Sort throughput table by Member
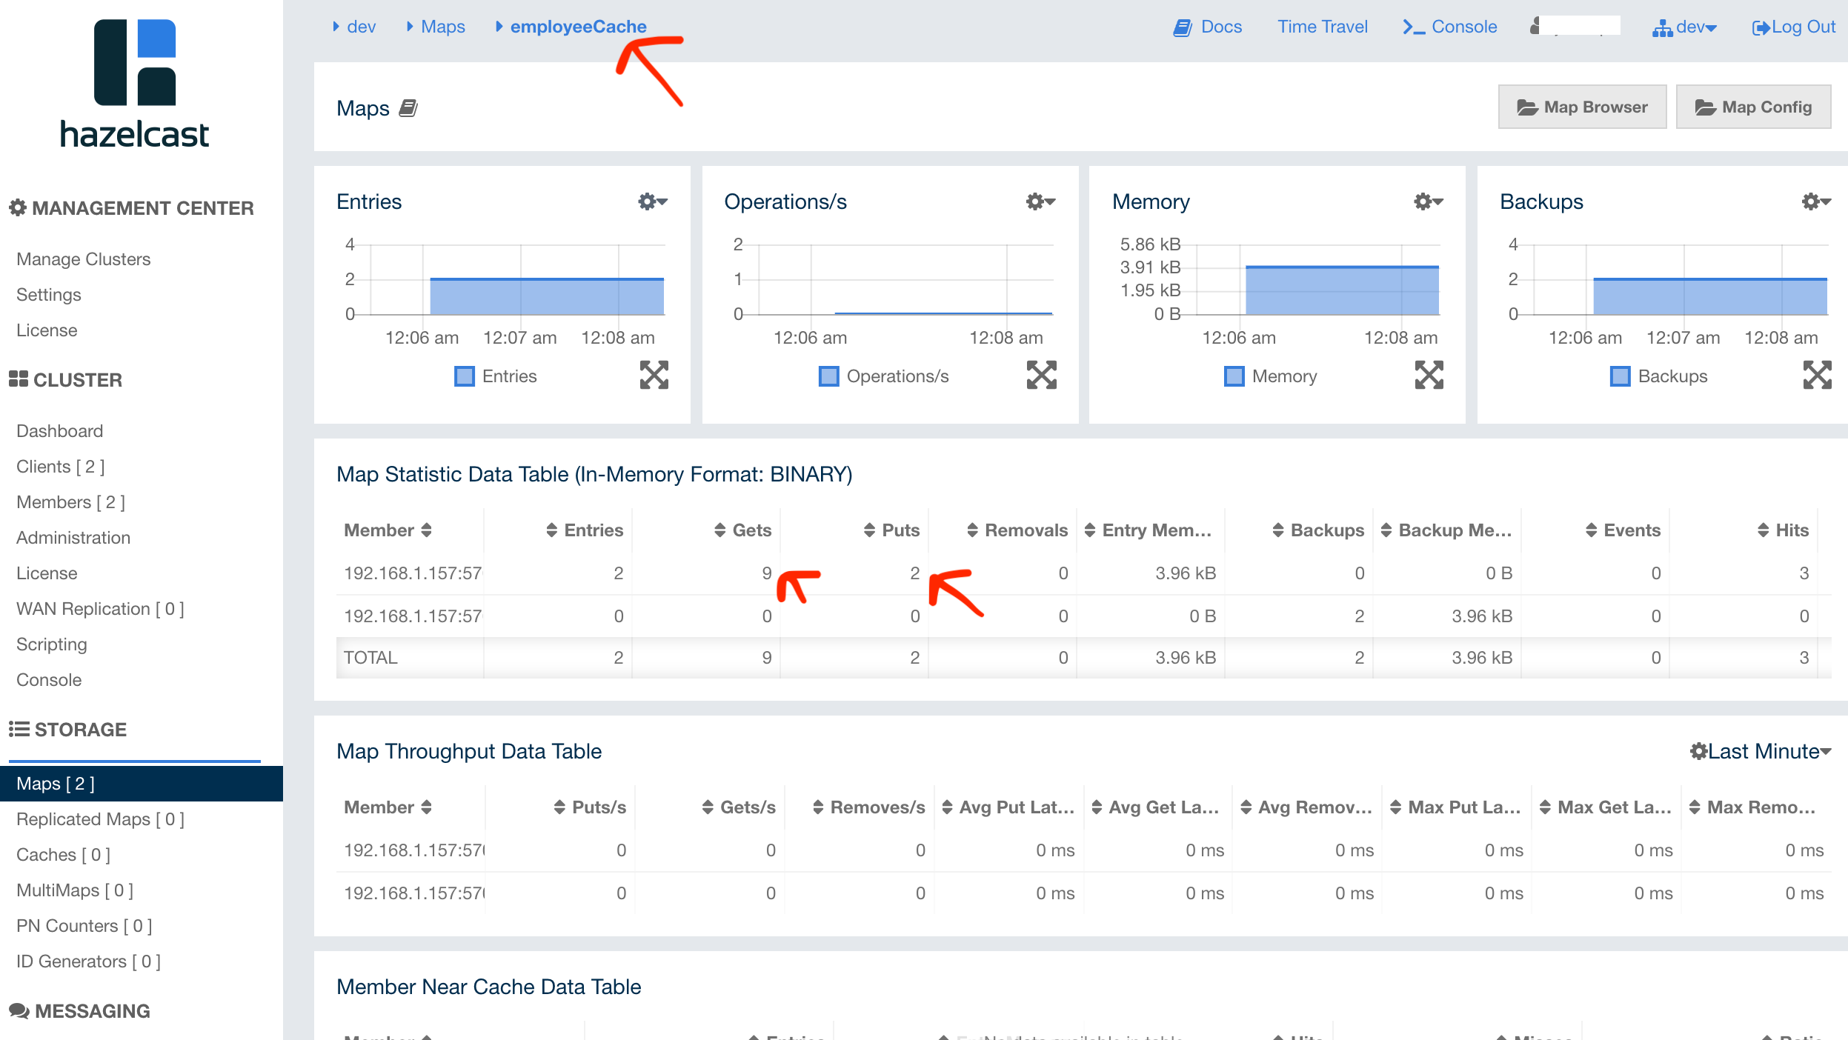Screen dimensions: 1848x1040 pyautogui.click(x=388, y=807)
